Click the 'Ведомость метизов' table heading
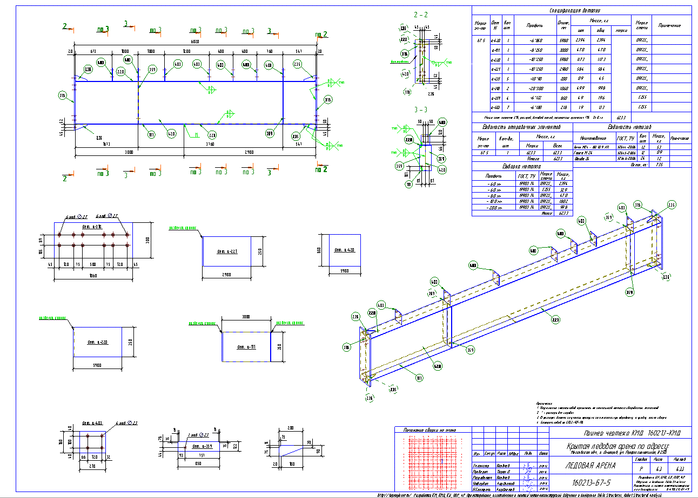 click(628, 127)
